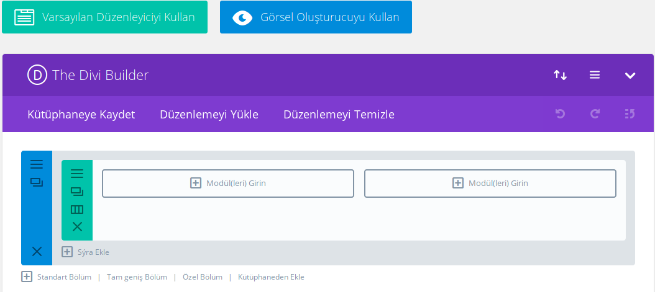655x292 pixels.
Task: Open the edit history icon
Action: [x=630, y=113]
